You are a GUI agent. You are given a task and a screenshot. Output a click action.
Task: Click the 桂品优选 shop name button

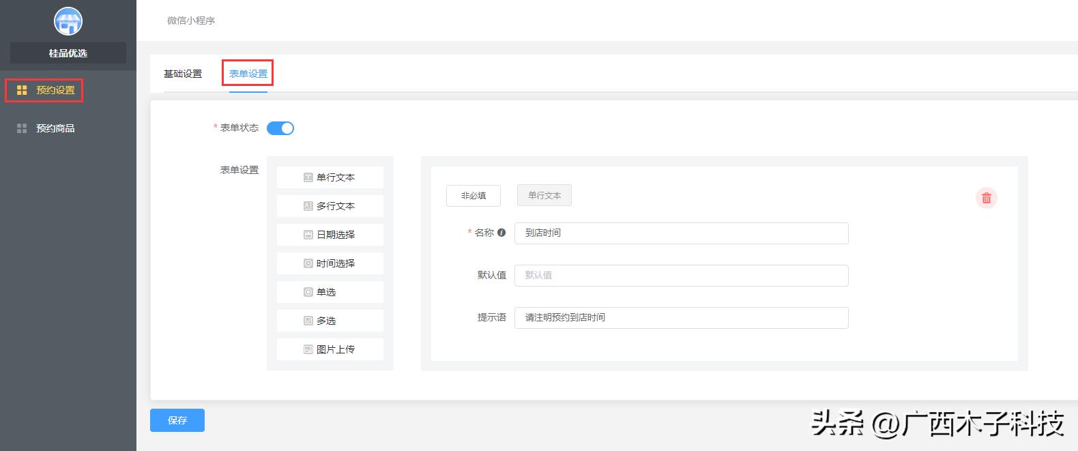point(68,53)
